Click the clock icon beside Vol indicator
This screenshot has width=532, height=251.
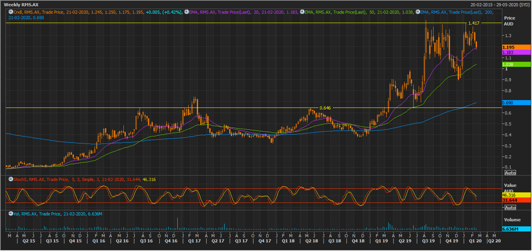(10, 214)
